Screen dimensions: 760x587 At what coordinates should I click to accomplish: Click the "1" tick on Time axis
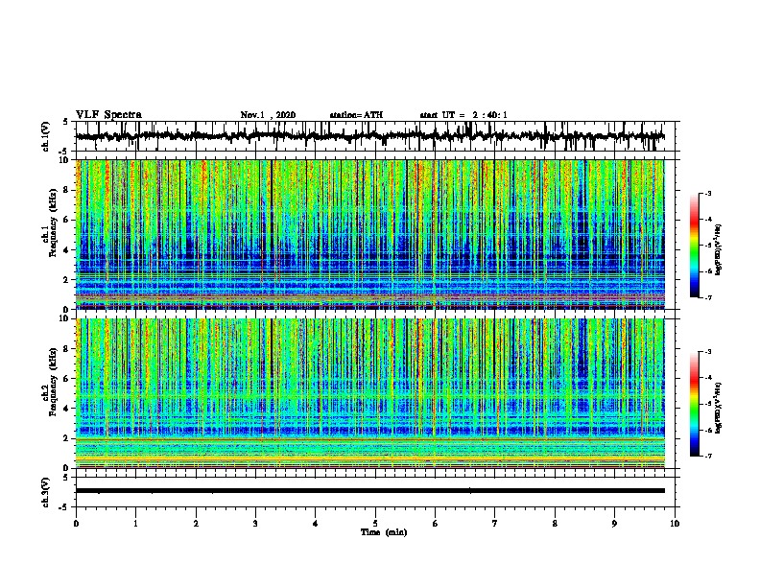pyautogui.click(x=135, y=524)
